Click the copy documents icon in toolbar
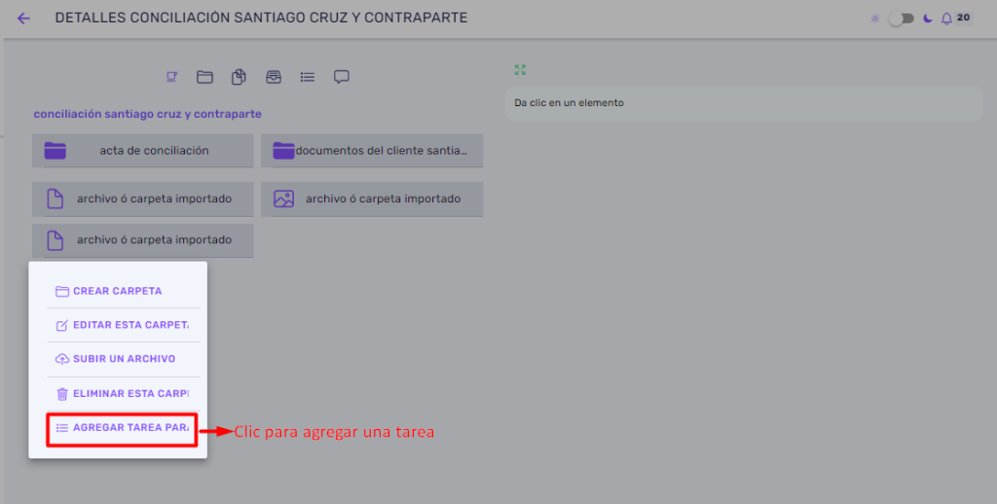The image size is (997, 504). 239,77
